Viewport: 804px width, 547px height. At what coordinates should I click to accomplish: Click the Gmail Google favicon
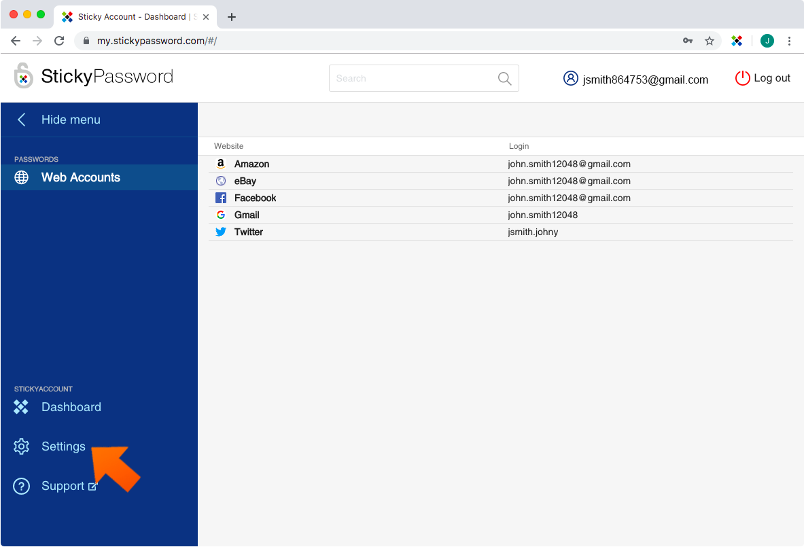pos(221,215)
